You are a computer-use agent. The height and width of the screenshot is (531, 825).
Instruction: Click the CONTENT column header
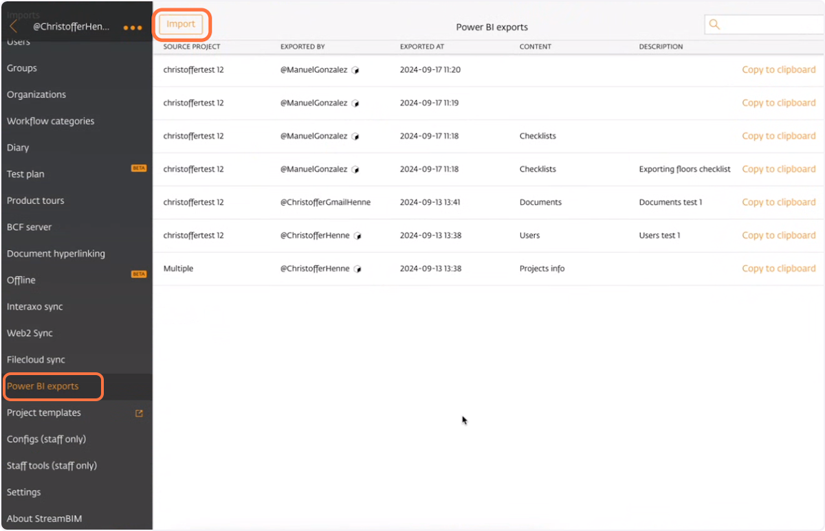point(536,47)
